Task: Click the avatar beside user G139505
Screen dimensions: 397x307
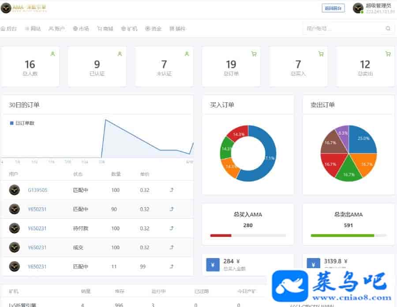Action: (15, 190)
